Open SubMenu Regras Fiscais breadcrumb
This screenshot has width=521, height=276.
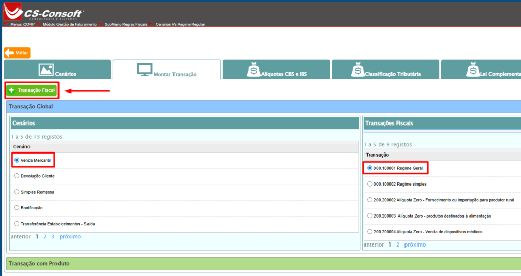click(x=126, y=24)
